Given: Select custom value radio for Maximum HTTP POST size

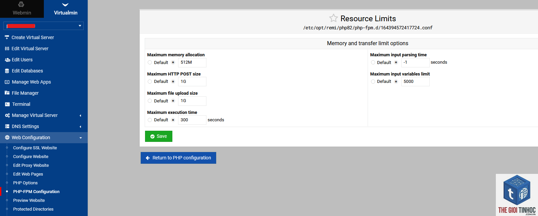Looking at the screenshot, I should pos(173,82).
